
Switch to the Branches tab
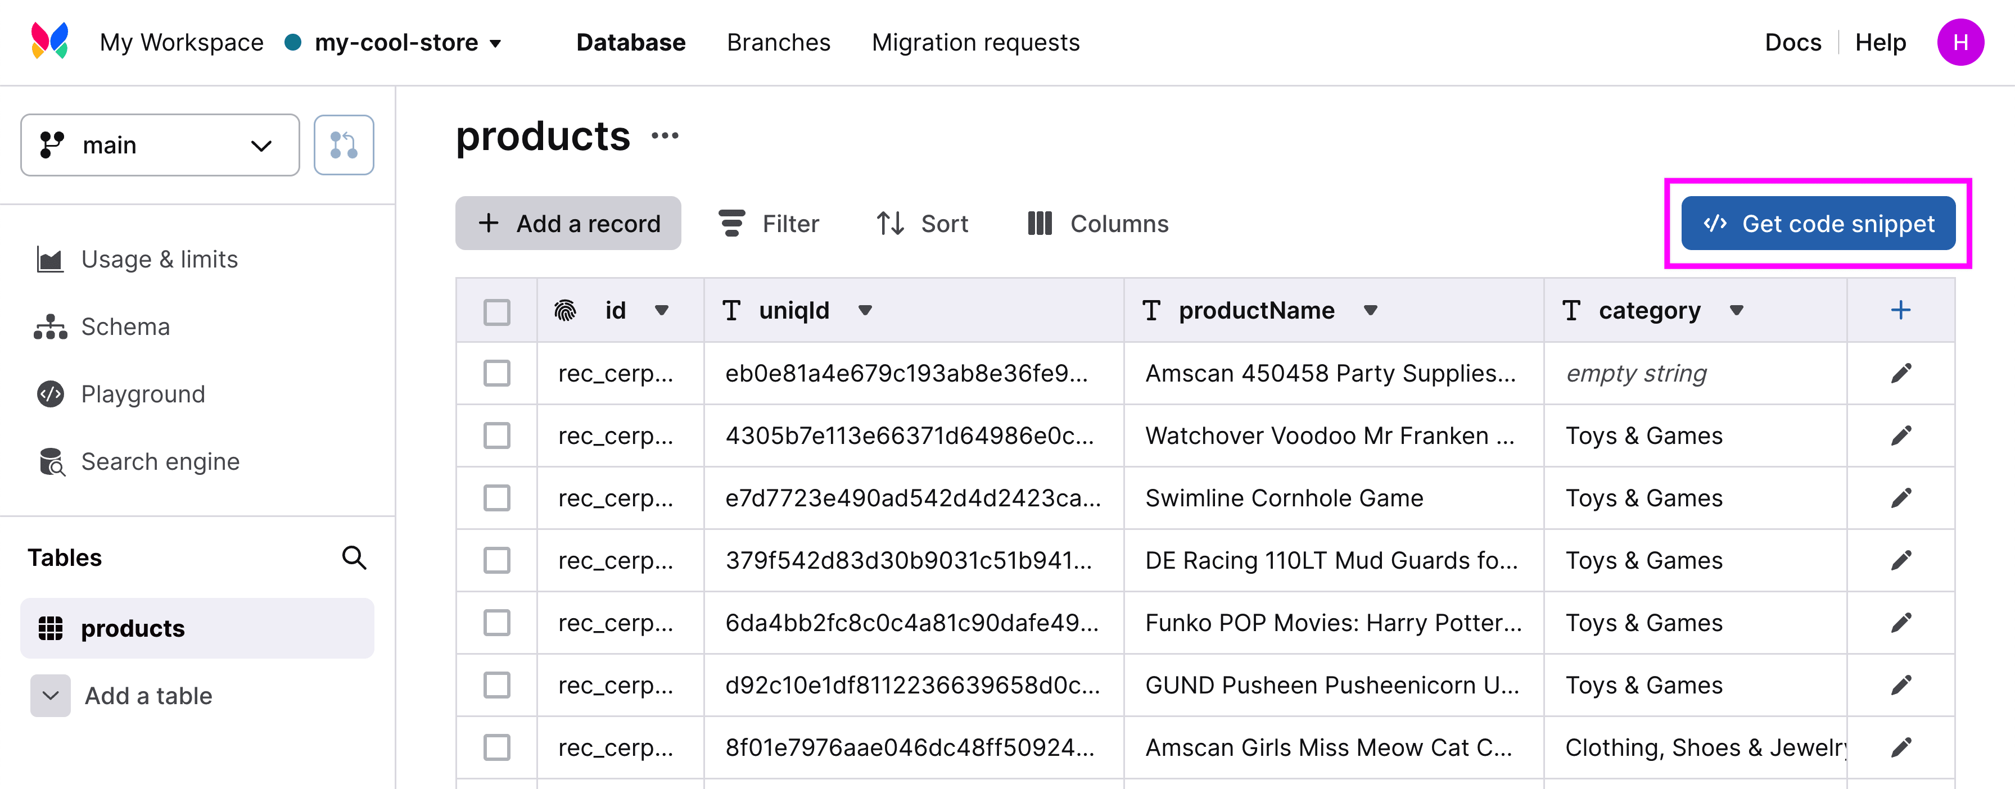(x=778, y=42)
